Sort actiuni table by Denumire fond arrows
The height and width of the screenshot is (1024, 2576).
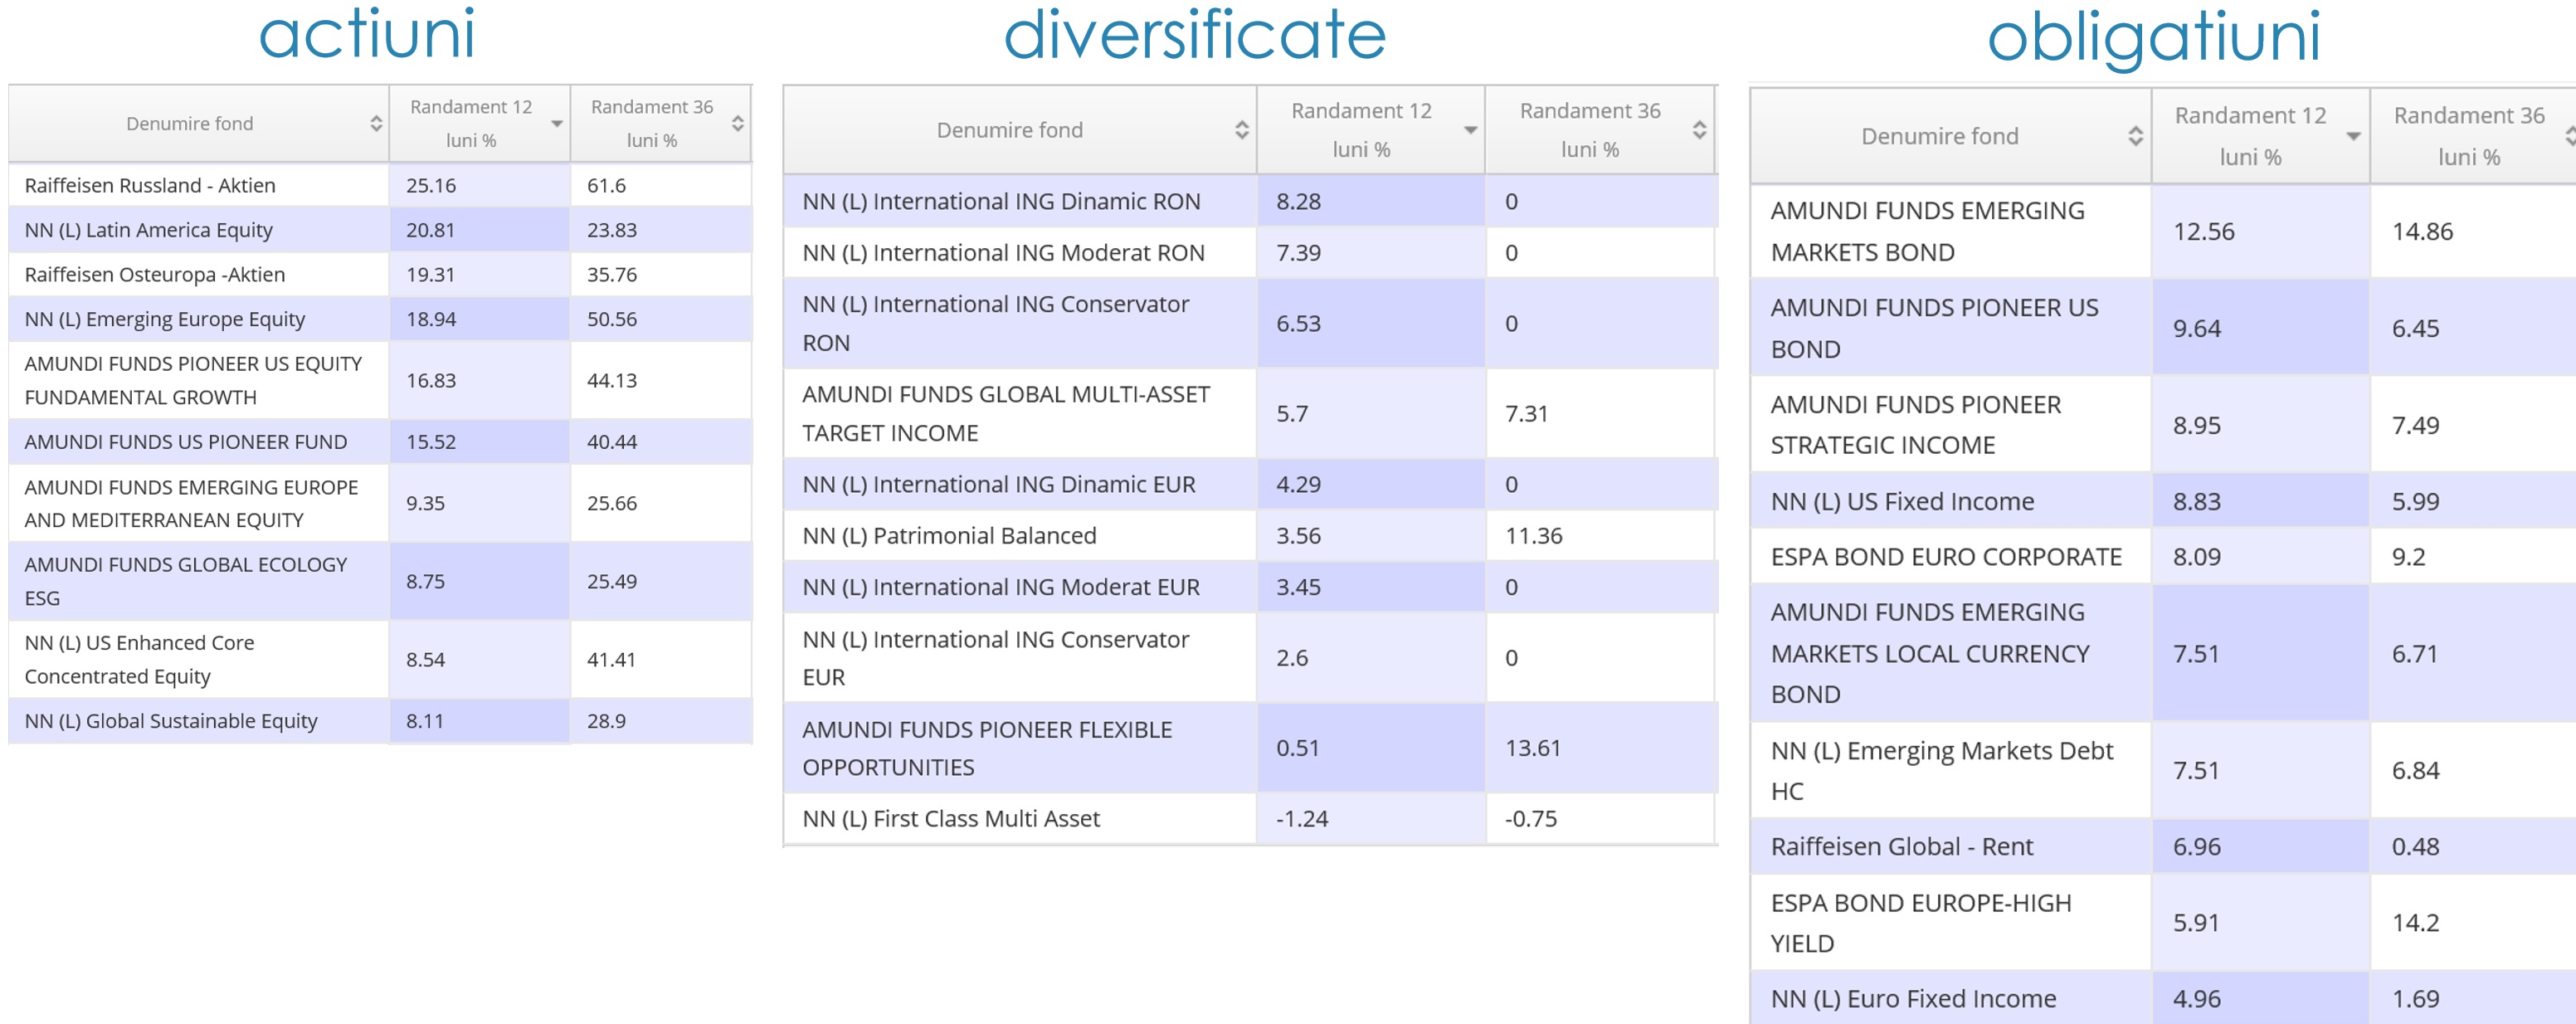[x=376, y=124]
